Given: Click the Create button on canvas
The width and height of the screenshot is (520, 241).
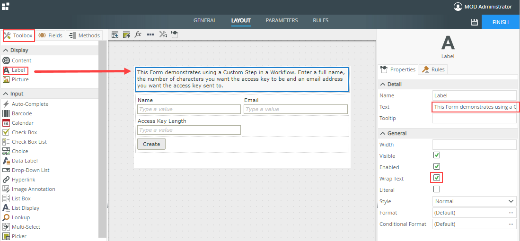Looking at the screenshot, I should pyautogui.click(x=151, y=144).
